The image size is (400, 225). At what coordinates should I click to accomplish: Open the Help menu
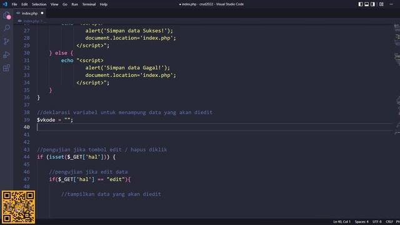tap(103, 4)
